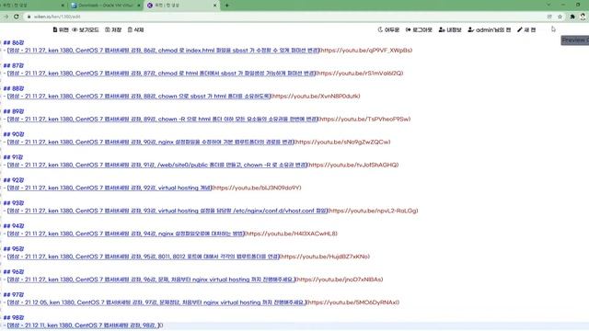
Task: Create a new page with 새 켄
Action: tap(526, 29)
